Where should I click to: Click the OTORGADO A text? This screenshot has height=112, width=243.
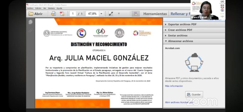[99, 50]
